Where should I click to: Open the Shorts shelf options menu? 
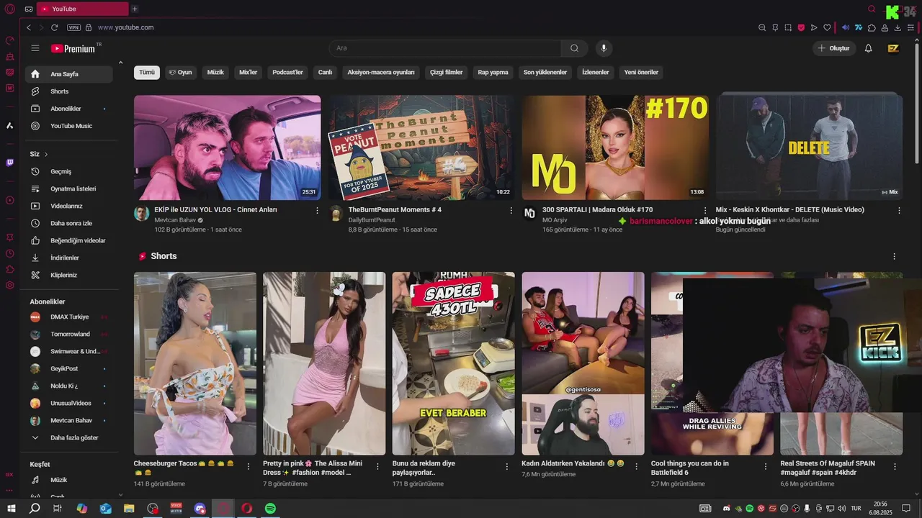coord(894,256)
